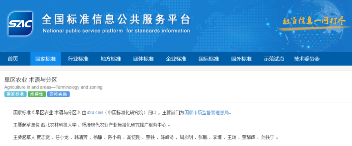The image size is (352, 146).
Task: Follow the 424-cnis committee link
Action: (x=95, y=112)
